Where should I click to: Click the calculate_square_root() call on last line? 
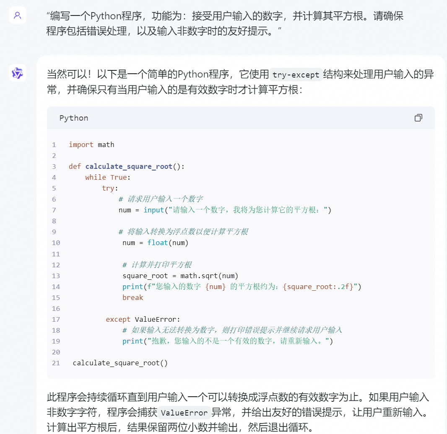click(x=120, y=363)
